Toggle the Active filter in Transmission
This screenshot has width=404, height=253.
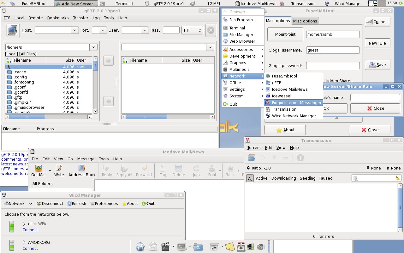(262, 178)
